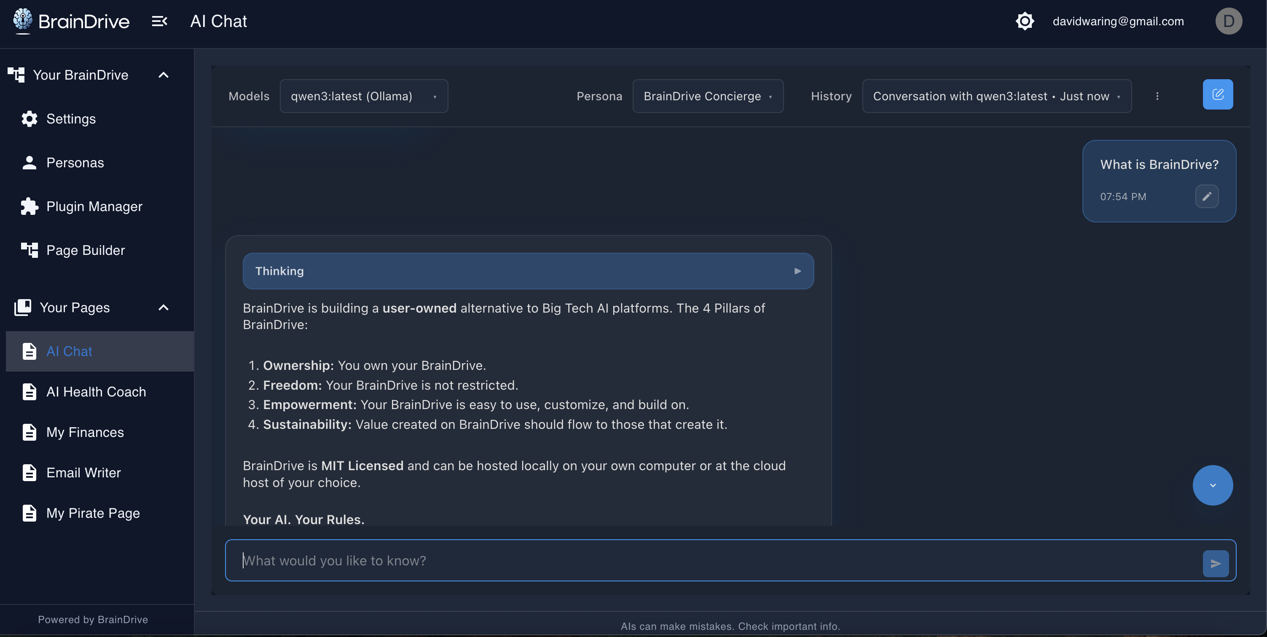1267x637 pixels.
Task: Open the Page Builder sidebar item
Action: coord(85,250)
